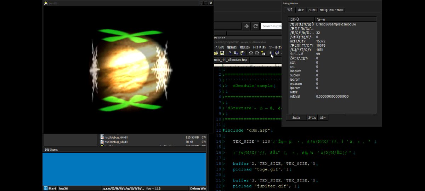The image size is (425, 191).
Task: Select the hsp3debug_u8.dll file name
Action: [x=116, y=142]
